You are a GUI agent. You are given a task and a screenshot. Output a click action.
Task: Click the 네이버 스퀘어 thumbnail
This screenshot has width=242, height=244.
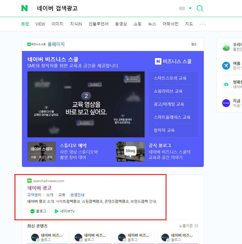pos(42,151)
